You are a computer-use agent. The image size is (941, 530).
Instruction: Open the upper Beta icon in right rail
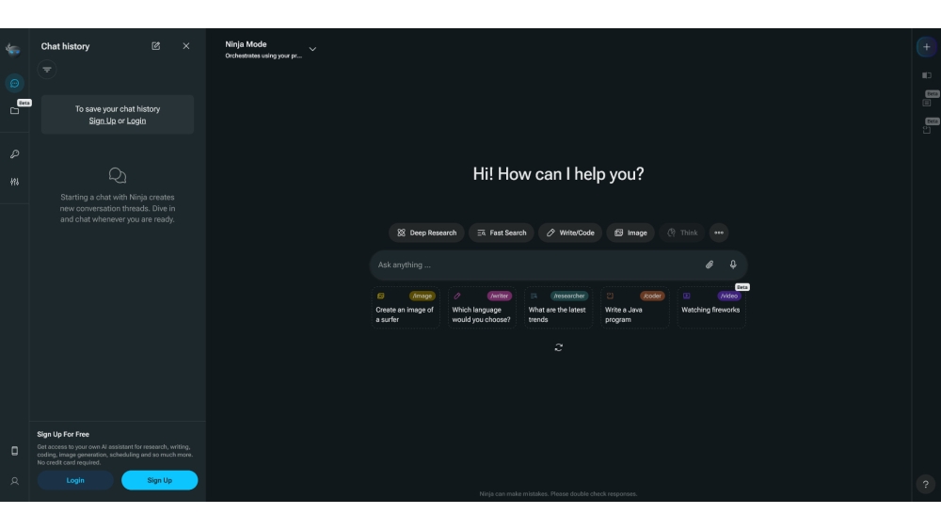[x=927, y=103]
